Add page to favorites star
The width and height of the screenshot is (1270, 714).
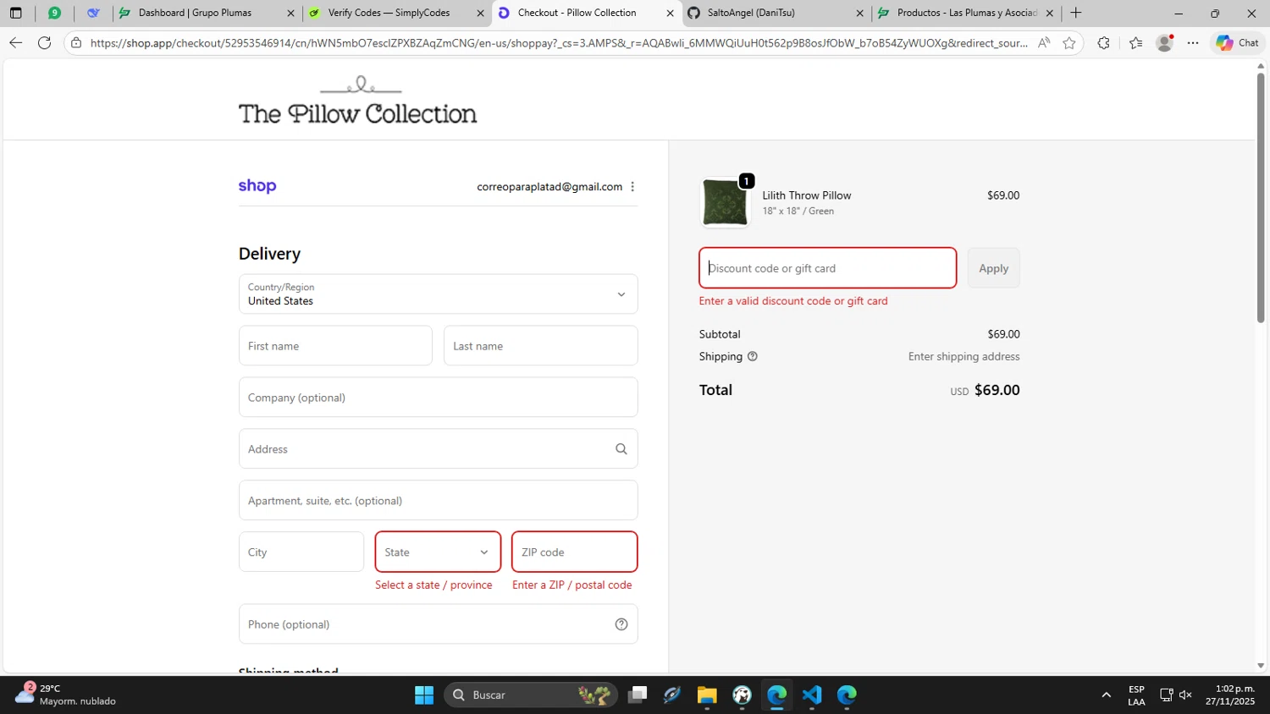coord(1069,43)
